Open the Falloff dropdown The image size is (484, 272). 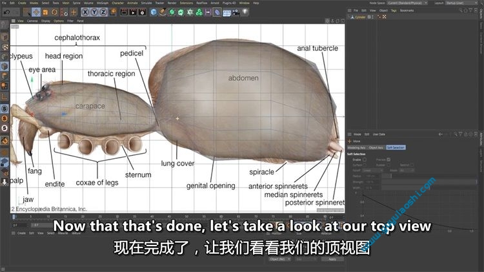pyautogui.click(x=374, y=171)
